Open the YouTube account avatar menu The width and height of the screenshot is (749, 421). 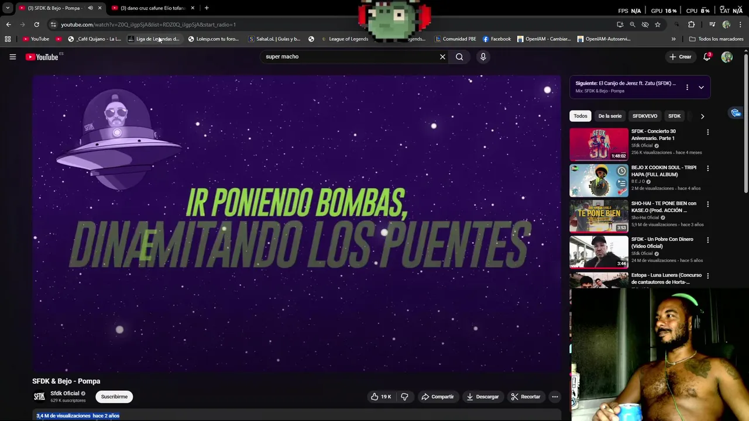click(727, 57)
